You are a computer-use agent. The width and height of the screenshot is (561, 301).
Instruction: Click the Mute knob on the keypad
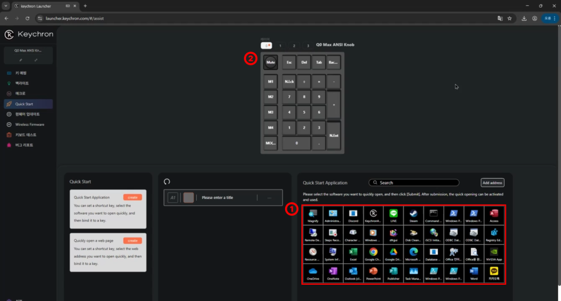[x=271, y=62]
